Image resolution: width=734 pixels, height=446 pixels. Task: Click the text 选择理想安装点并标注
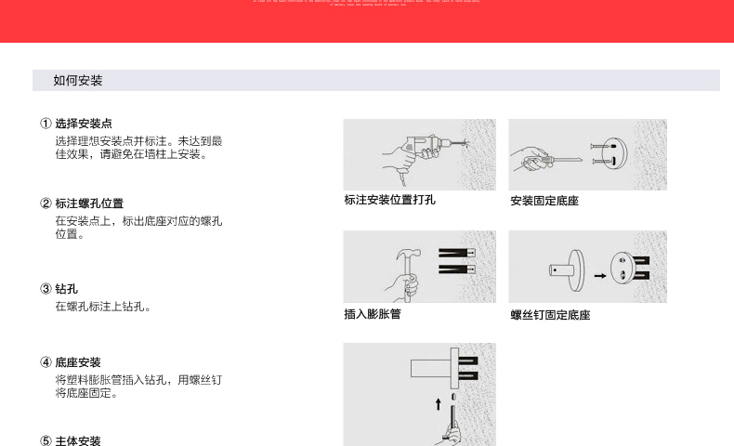[111, 141]
